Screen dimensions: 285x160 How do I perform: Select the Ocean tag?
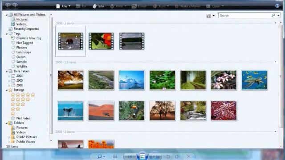21,57
